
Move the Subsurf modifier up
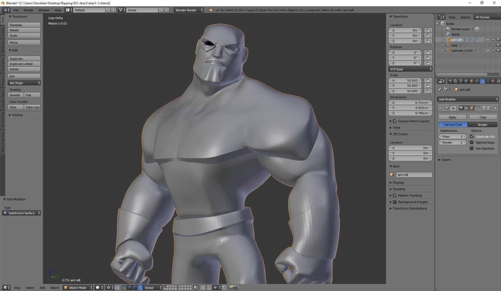pyautogui.click(x=484, y=108)
